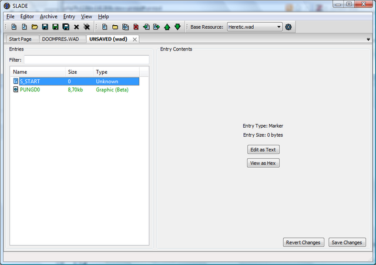Image resolution: width=376 pixels, height=265 pixels.
Task: Move entry down with green down arrow
Action: coord(177,27)
